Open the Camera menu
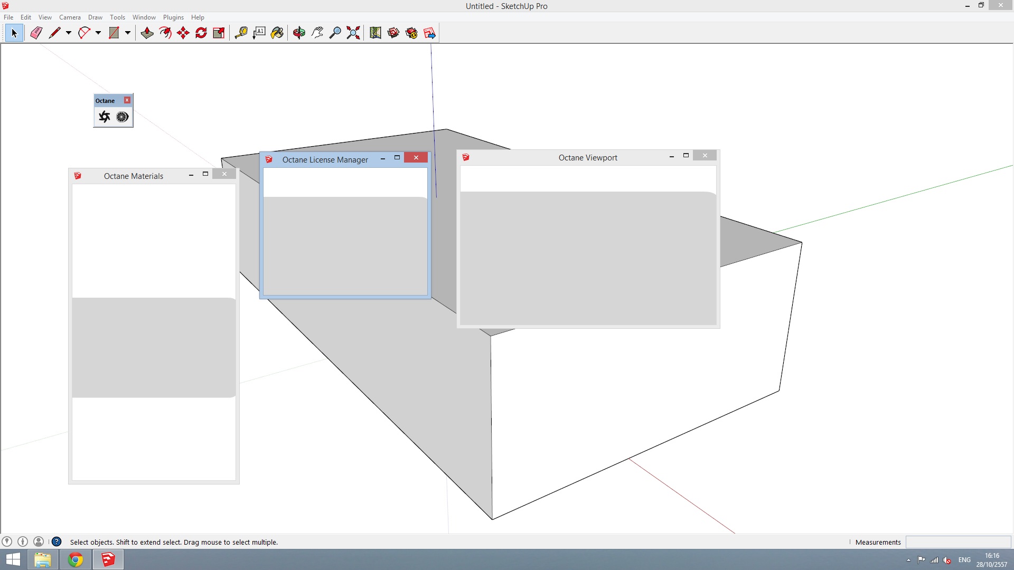 (x=70, y=17)
